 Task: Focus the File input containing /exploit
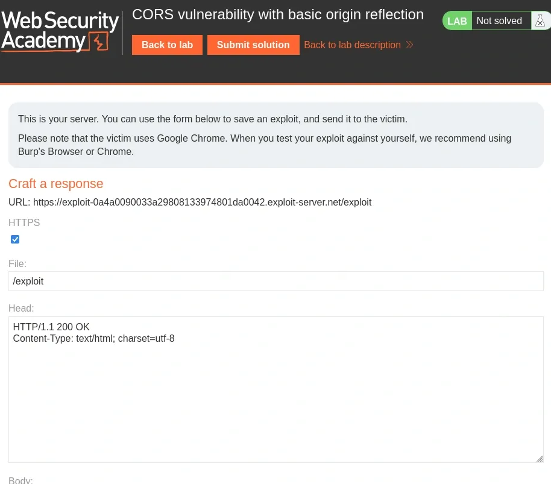click(x=276, y=281)
